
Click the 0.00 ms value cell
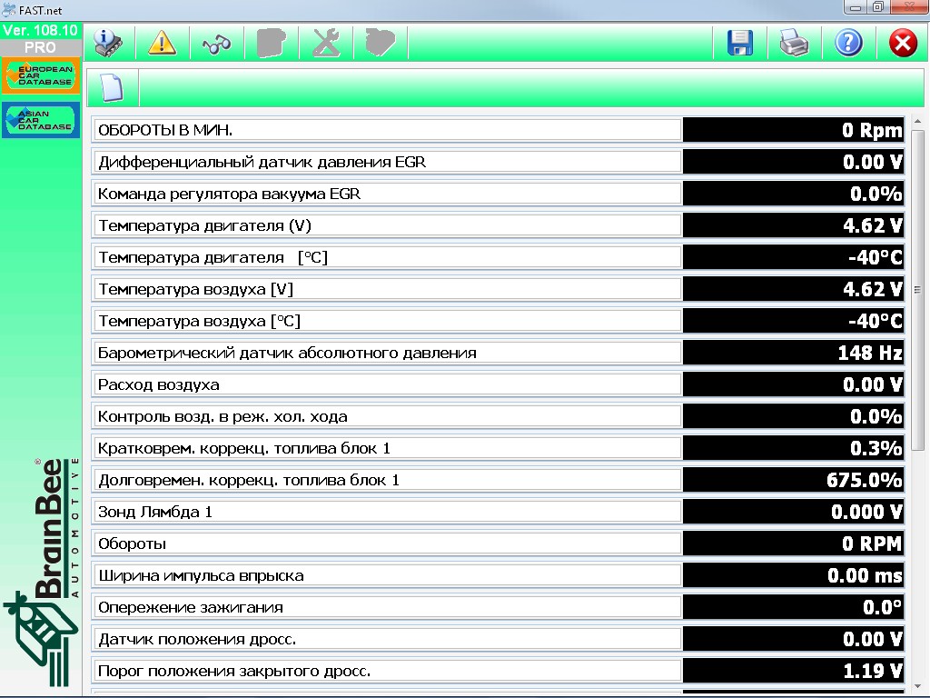click(x=794, y=575)
